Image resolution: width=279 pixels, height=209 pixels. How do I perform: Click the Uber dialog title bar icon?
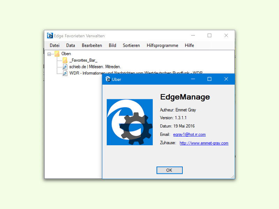pos(108,79)
